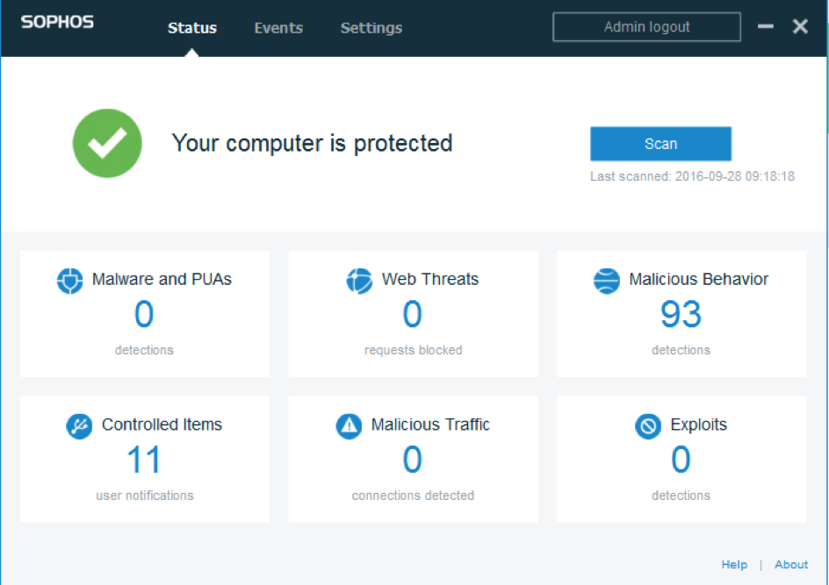This screenshot has height=585, width=829.
Task: Minimize the Sophos window
Action: click(766, 26)
